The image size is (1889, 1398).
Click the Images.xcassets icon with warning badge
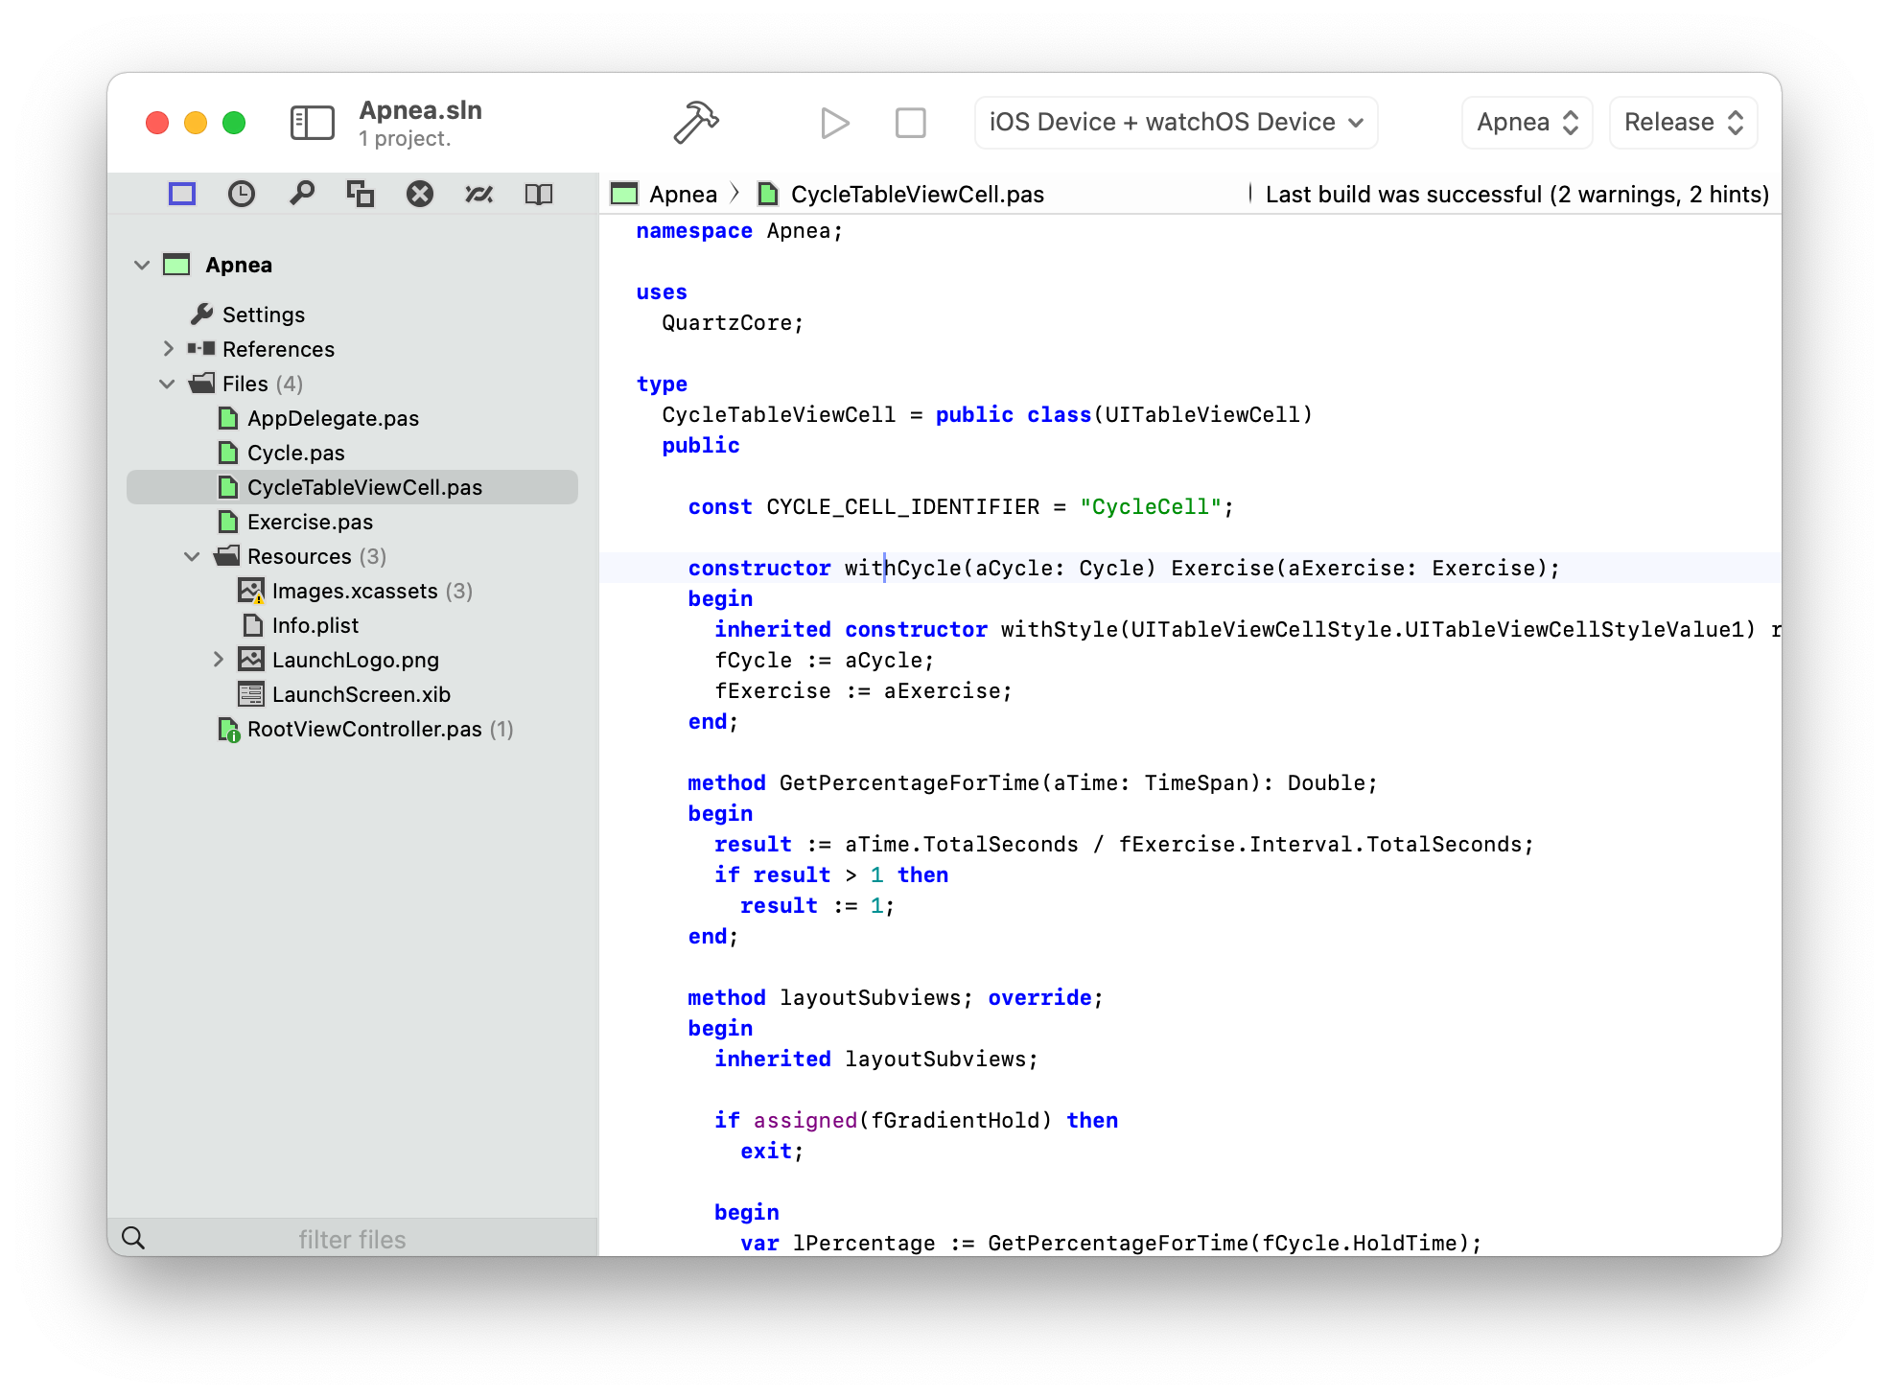pyautogui.click(x=251, y=591)
